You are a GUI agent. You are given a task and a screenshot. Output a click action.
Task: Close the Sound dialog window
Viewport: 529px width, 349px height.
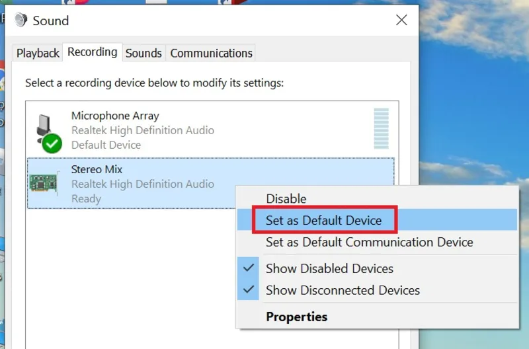coord(401,20)
